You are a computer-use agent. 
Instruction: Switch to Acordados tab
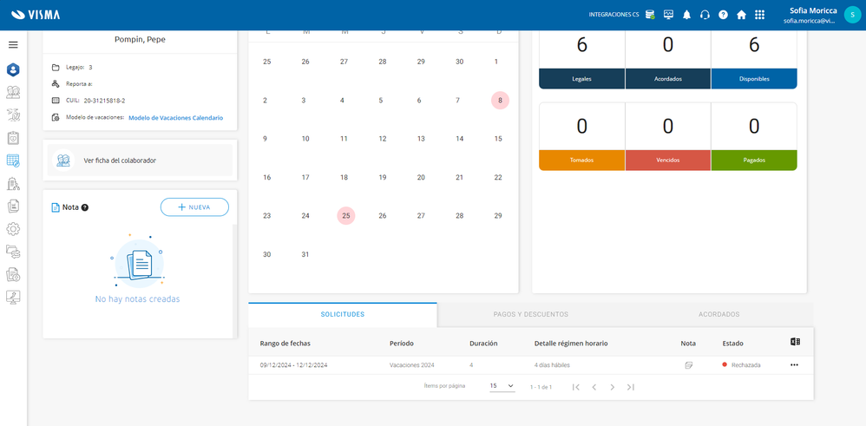coord(718,314)
